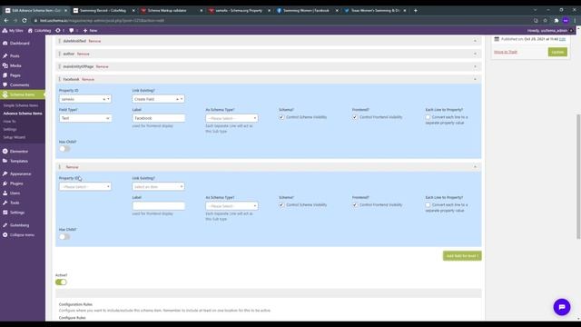This screenshot has height=327, width=581.
Task: Check Convert each line in the new field
Action: point(428,205)
